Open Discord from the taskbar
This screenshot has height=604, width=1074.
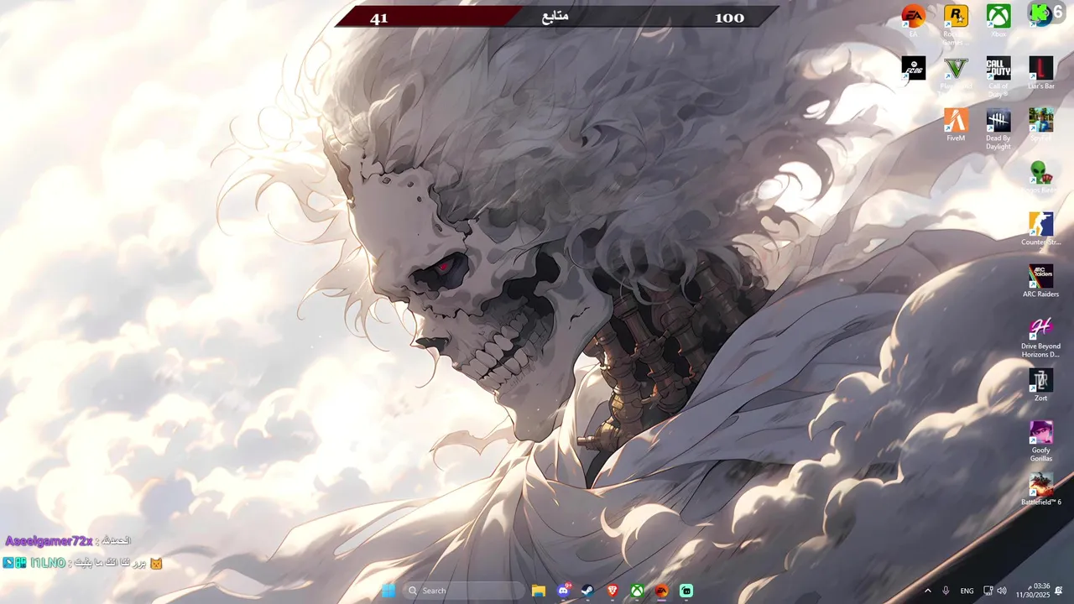pyautogui.click(x=564, y=591)
